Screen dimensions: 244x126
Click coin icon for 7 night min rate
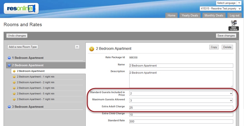[x=14, y=99]
